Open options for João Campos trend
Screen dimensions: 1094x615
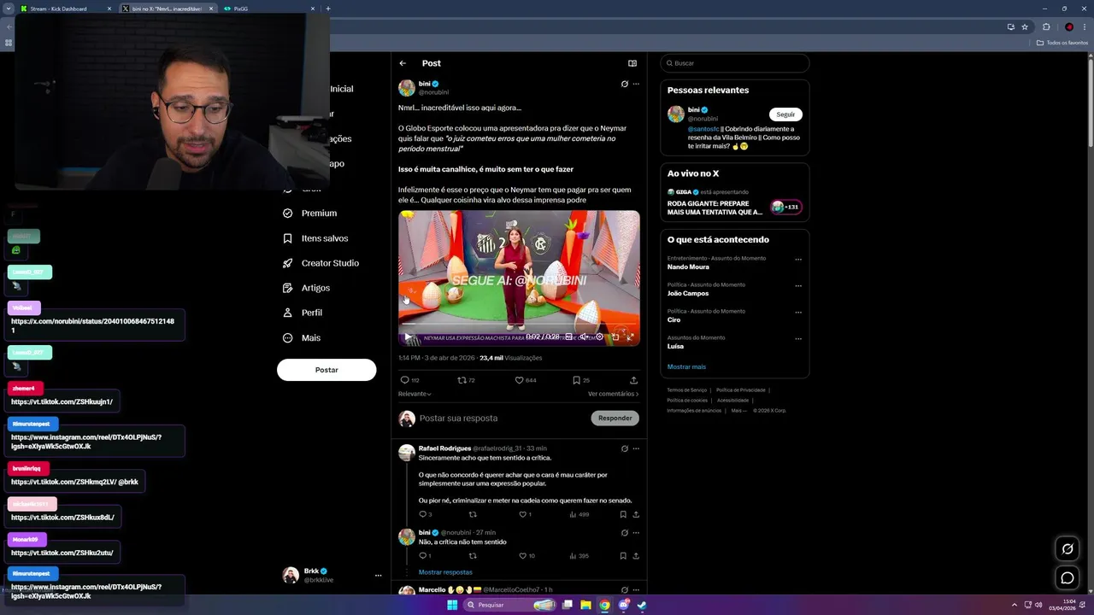[798, 285]
